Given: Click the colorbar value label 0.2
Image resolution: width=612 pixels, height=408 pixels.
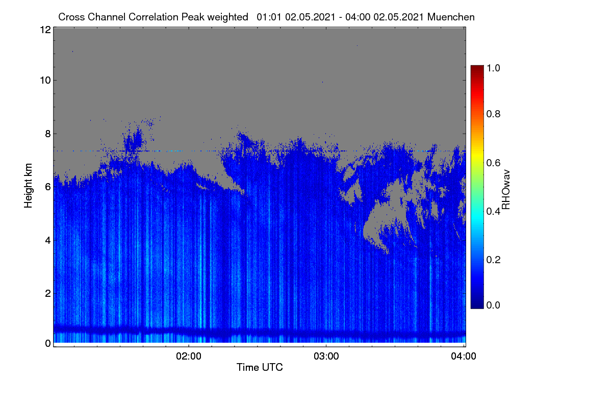Looking at the screenshot, I should 494,260.
